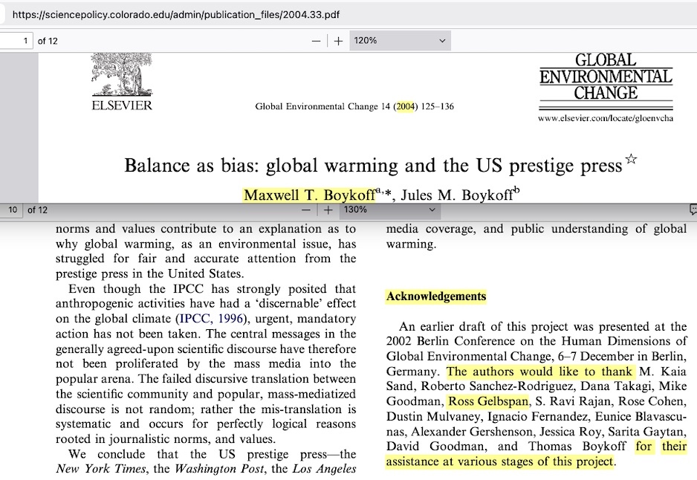The image size is (697, 480).
Task: Click the comment icon at right edge
Action: pos(693,210)
